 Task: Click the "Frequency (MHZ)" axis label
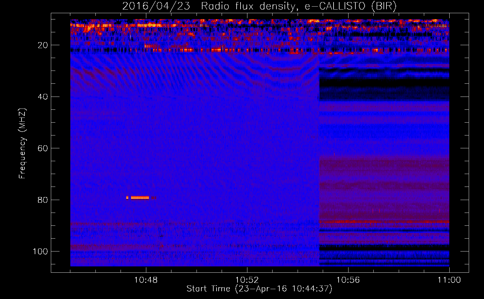(22, 143)
